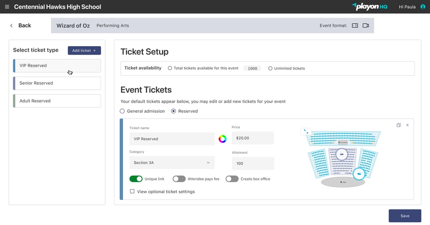This screenshot has height=225, width=430.
Task: Go Back to previous page
Action: (25, 26)
